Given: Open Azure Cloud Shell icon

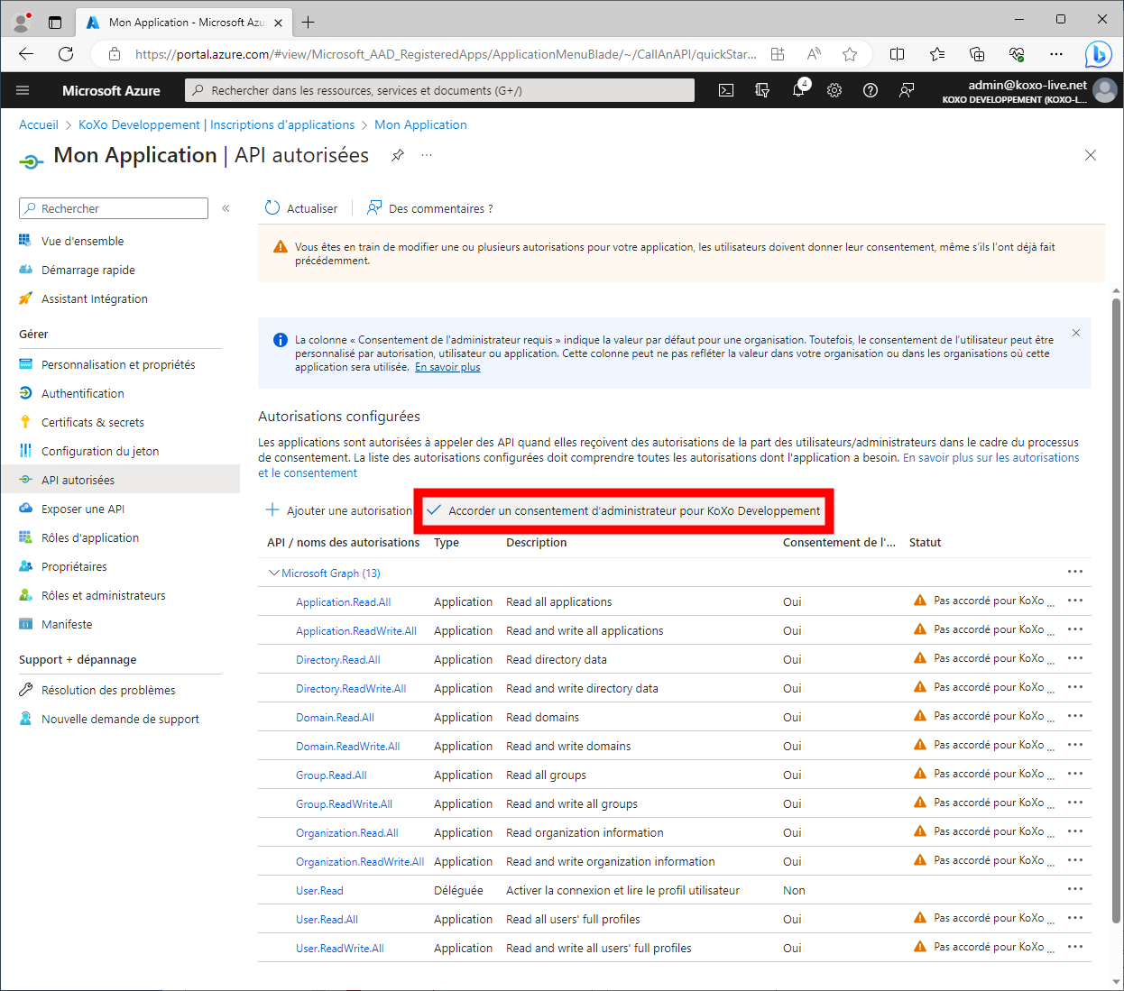Looking at the screenshot, I should [726, 90].
